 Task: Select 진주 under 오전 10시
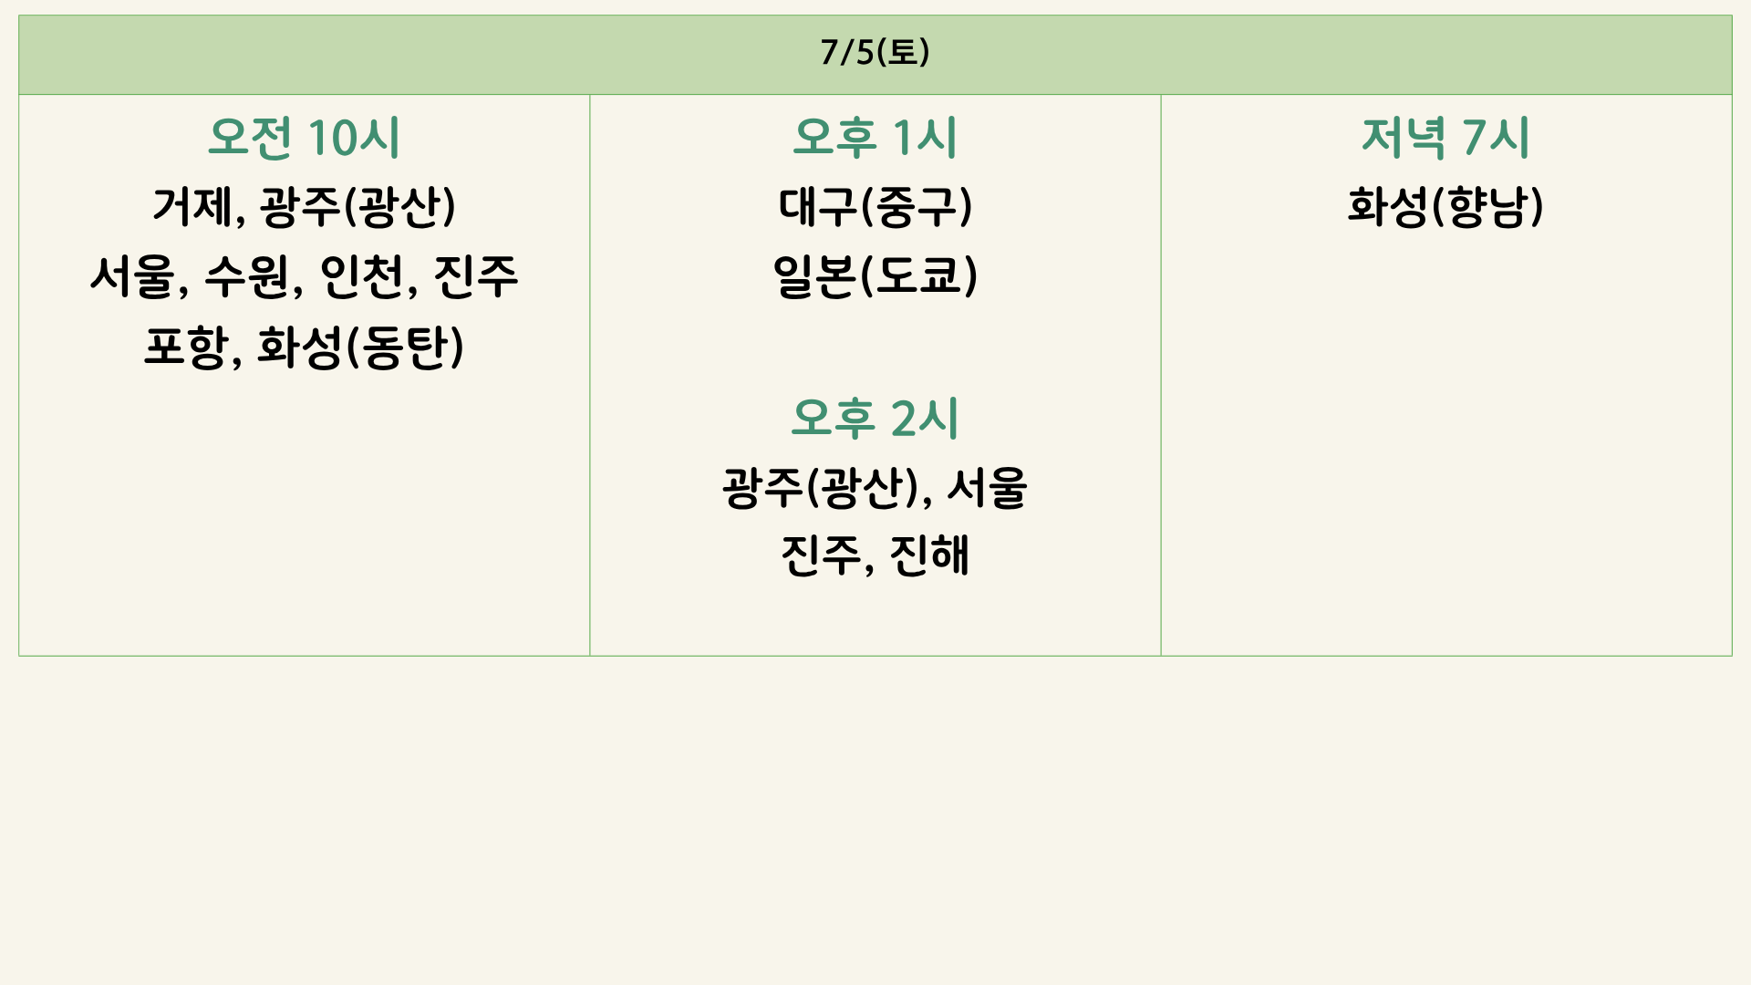[x=476, y=277]
